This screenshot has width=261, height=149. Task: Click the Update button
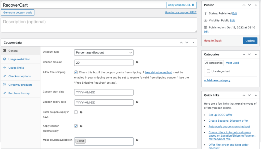[x=250, y=41]
